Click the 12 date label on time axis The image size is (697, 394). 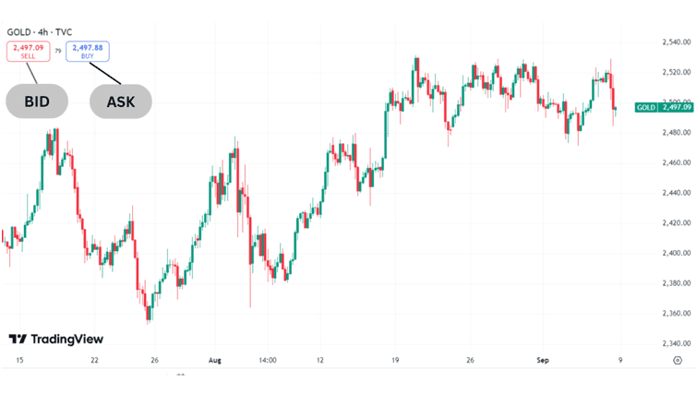pyautogui.click(x=319, y=360)
